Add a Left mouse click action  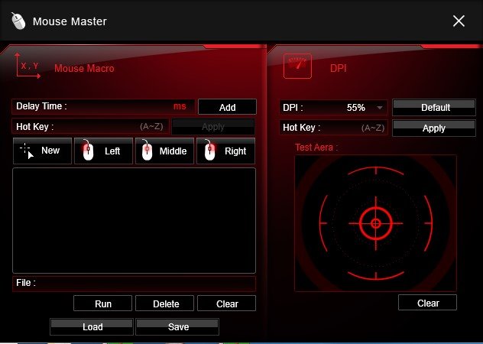click(x=103, y=151)
